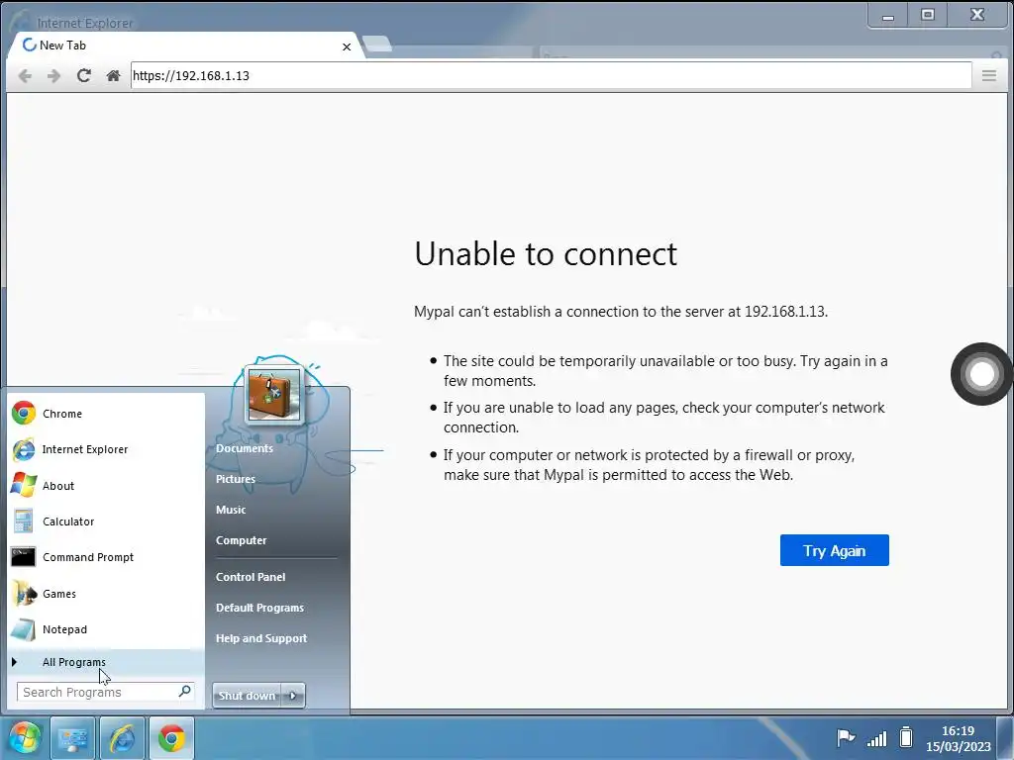Click the Windows Start orb
The image size is (1014, 760).
click(x=25, y=738)
